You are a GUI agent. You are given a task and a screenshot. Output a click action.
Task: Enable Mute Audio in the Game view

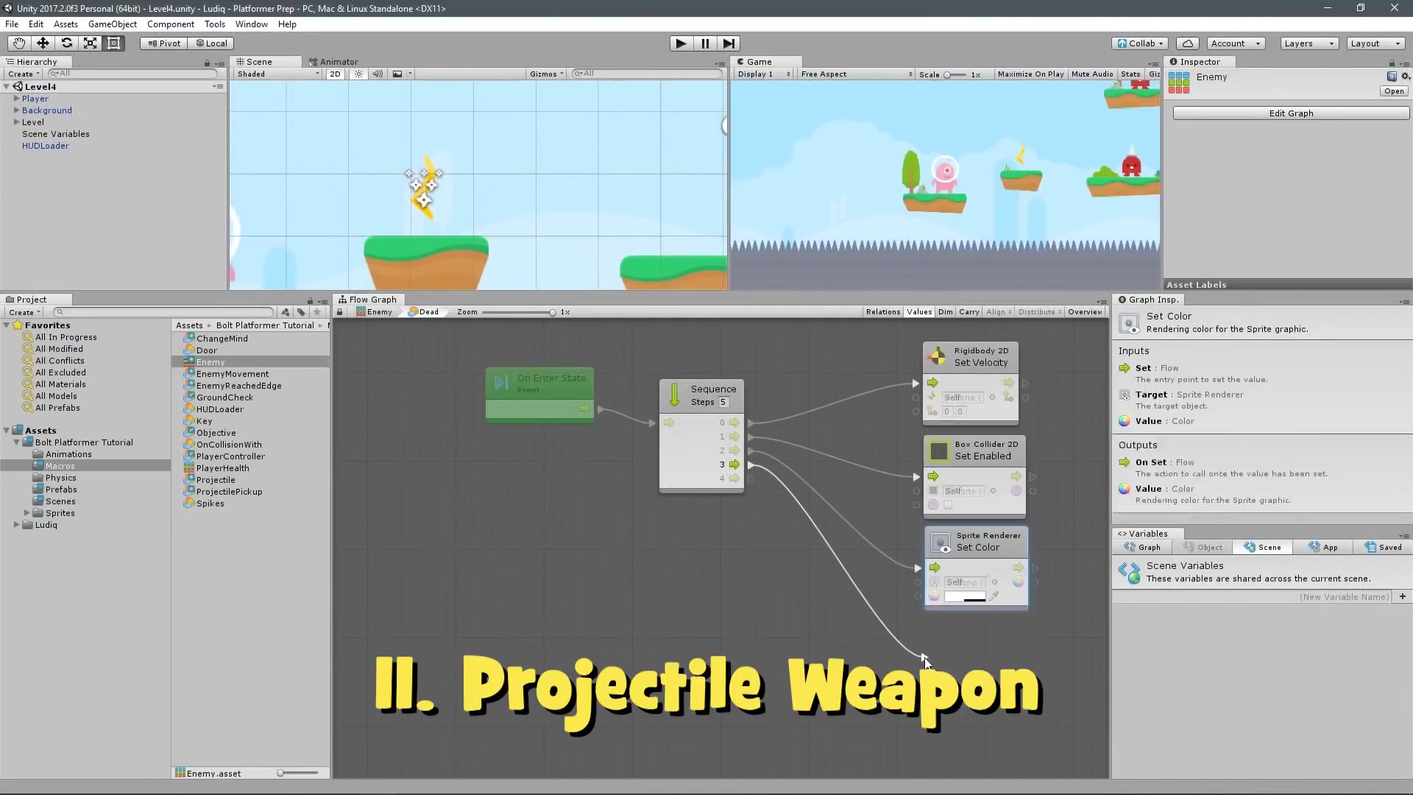point(1092,74)
